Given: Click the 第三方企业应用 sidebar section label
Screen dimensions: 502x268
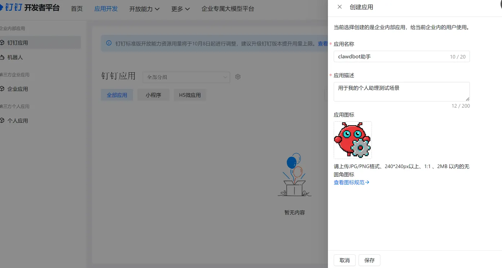Looking at the screenshot, I should coord(14,75).
